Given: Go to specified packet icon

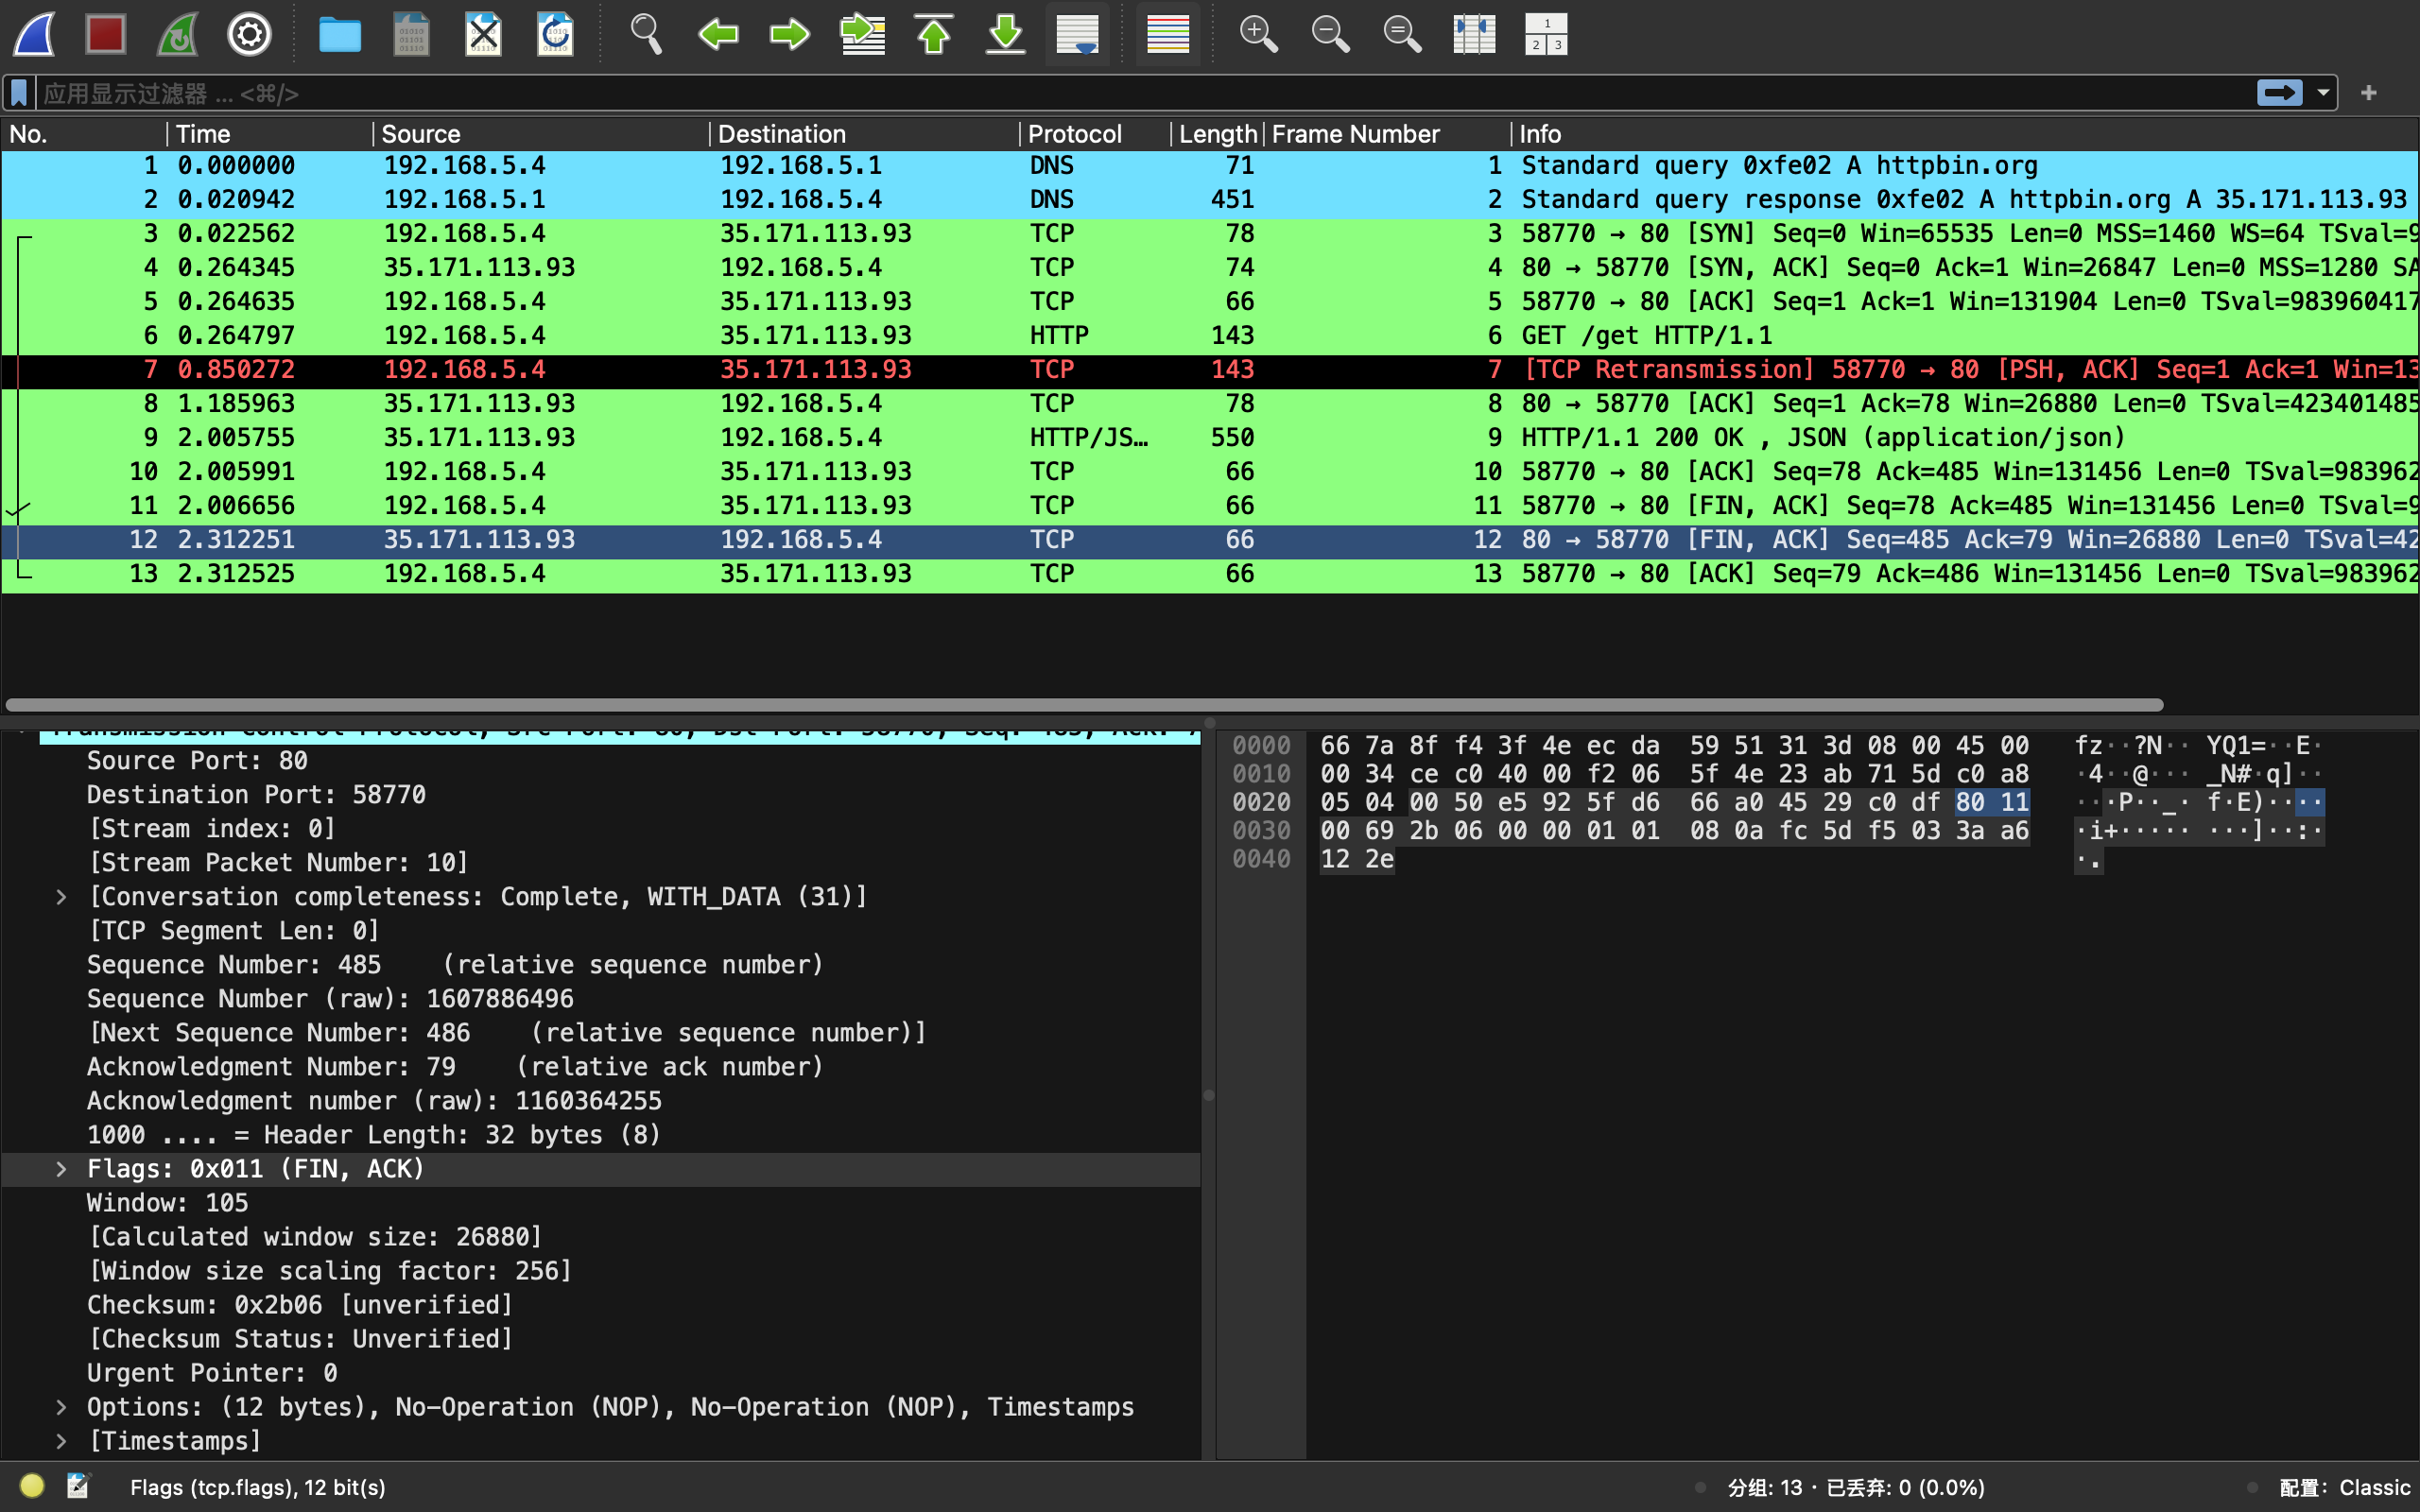Looking at the screenshot, I should coord(862,35).
